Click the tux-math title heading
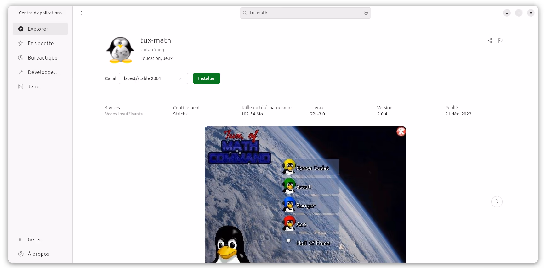 156,40
